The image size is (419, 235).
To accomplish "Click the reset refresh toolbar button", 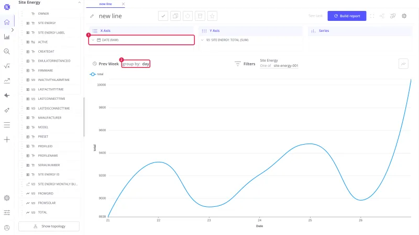I will click(188, 16).
